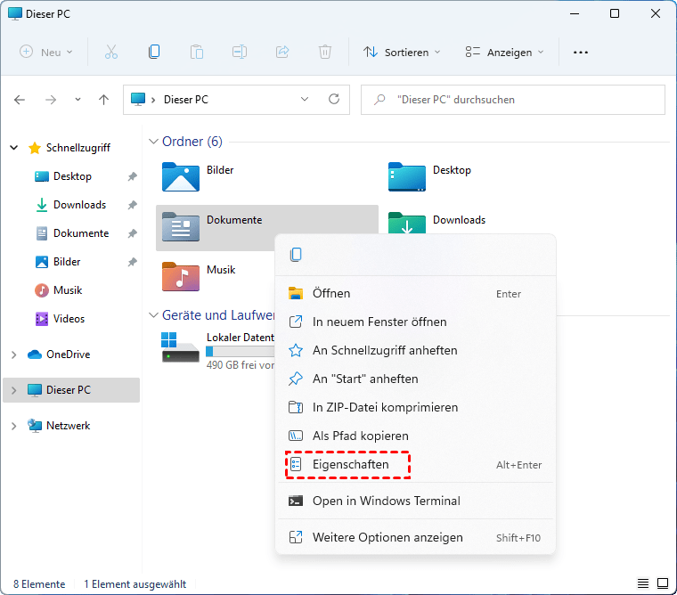Click pin icon next to sidebar Bilder
The width and height of the screenshot is (677, 595).
click(x=133, y=262)
